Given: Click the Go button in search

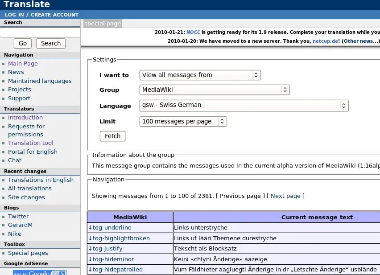Looking at the screenshot, I should pyautogui.click(x=23, y=43).
